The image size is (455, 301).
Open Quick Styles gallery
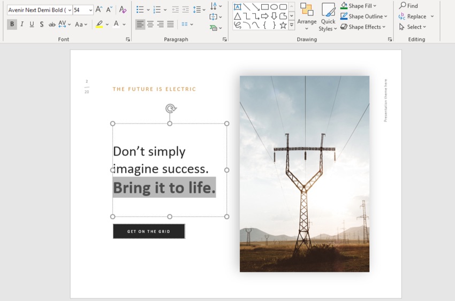point(328,17)
